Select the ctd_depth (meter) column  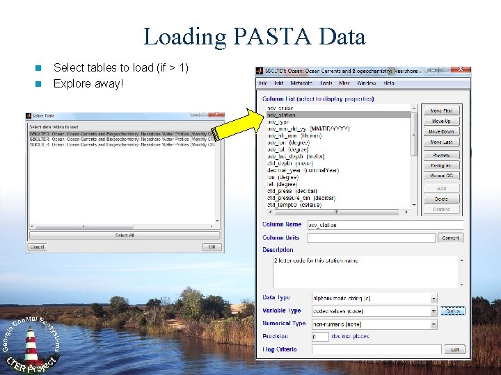click(x=339, y=163)
